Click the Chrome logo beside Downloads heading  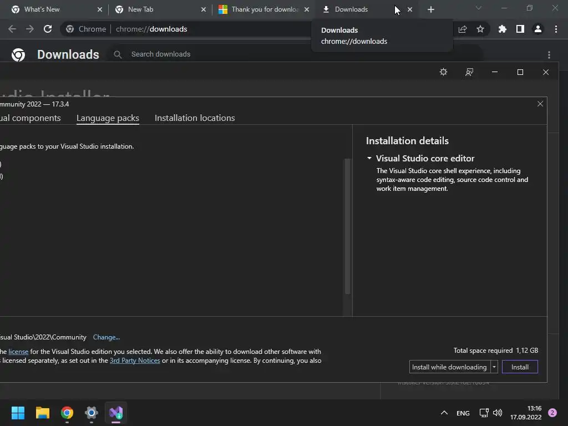18,55
